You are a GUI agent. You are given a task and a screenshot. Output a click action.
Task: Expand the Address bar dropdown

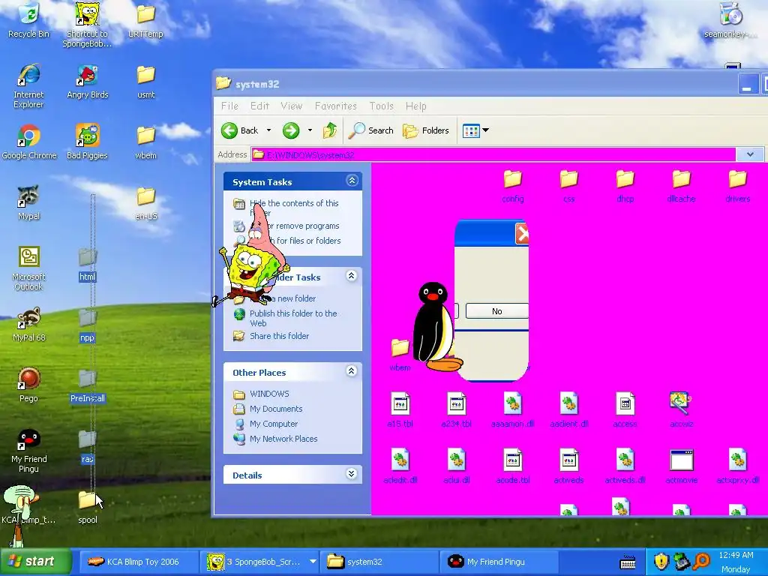coord(750,154)
